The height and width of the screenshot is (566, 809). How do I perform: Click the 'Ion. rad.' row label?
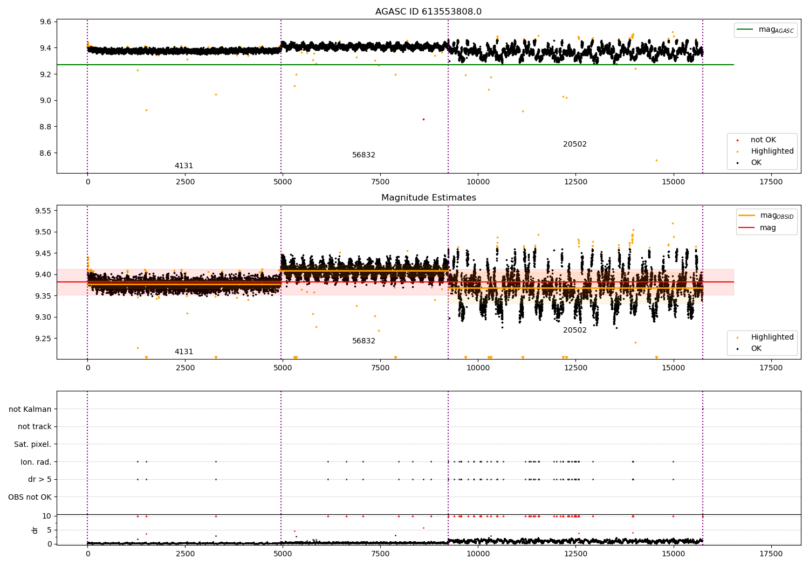36,462
